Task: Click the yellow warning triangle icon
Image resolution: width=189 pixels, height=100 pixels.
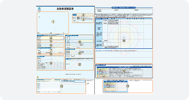Action: 38,77
